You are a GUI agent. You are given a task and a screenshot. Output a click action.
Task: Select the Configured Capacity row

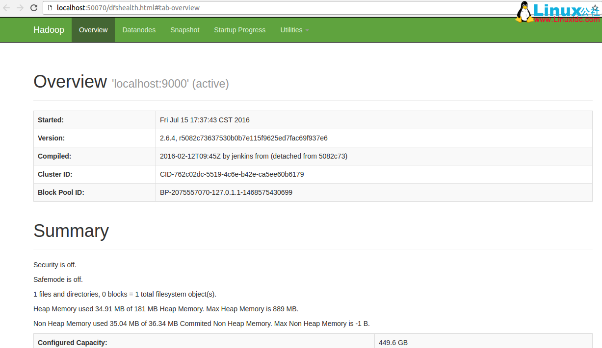click(72, 342)
